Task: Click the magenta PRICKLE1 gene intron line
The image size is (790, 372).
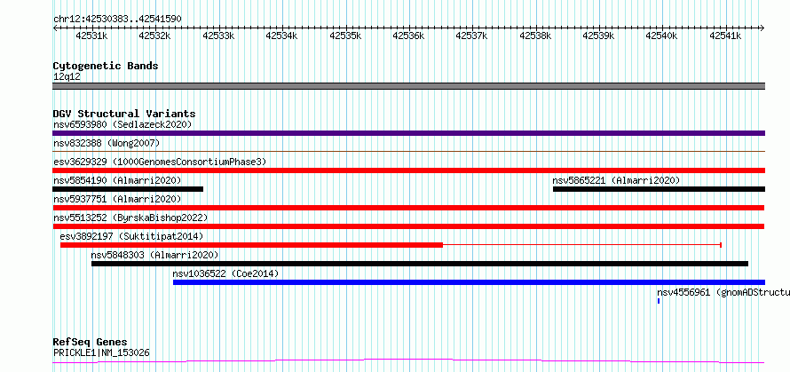Action: point(408,361)
